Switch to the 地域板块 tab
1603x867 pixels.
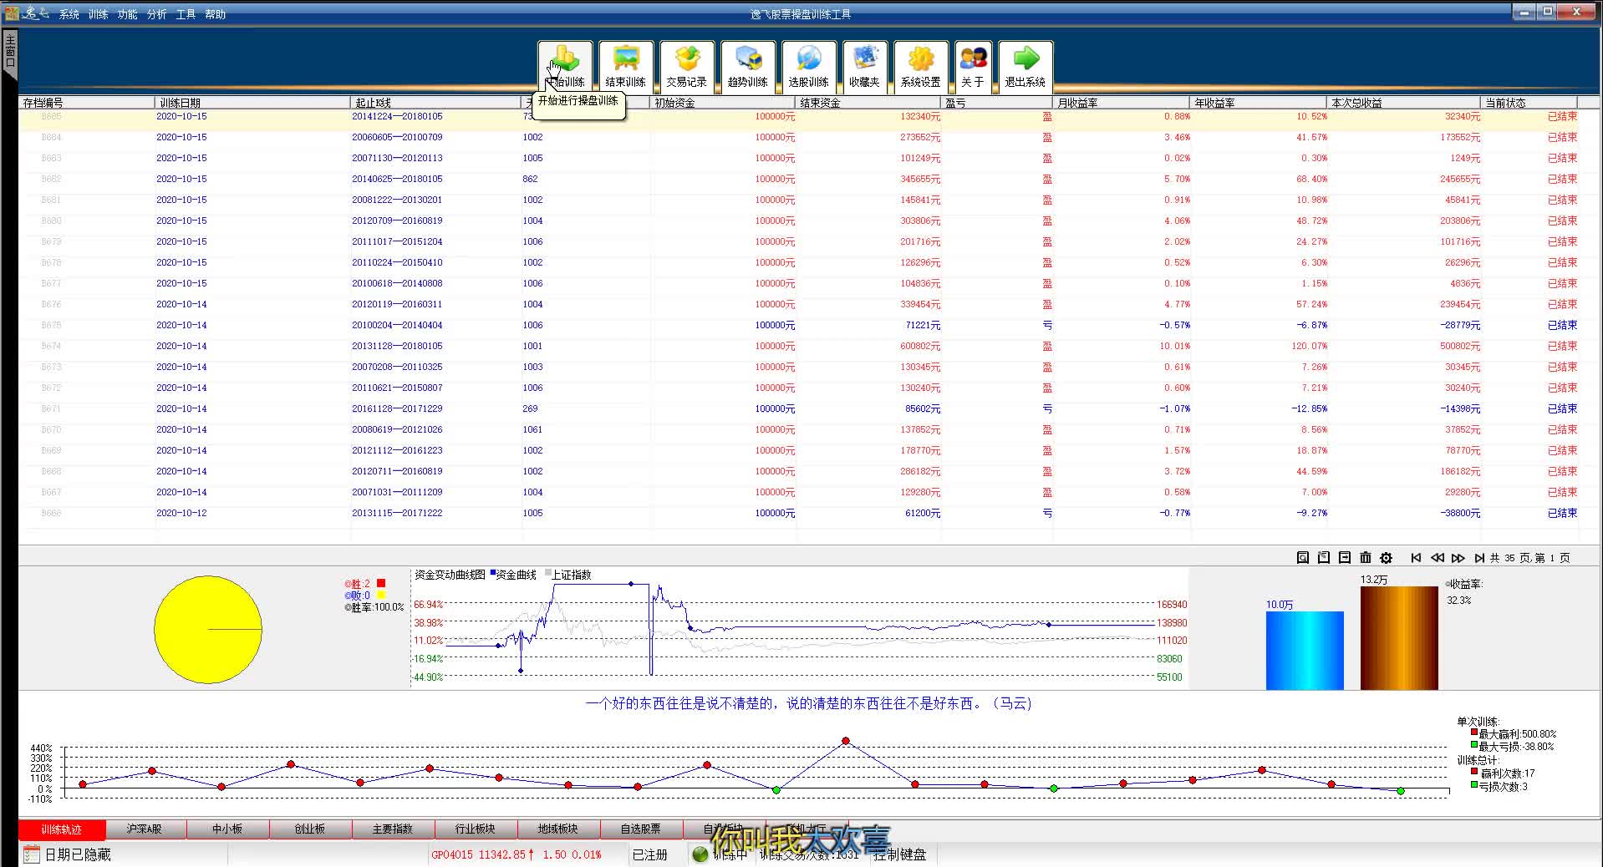coord(557,829)
